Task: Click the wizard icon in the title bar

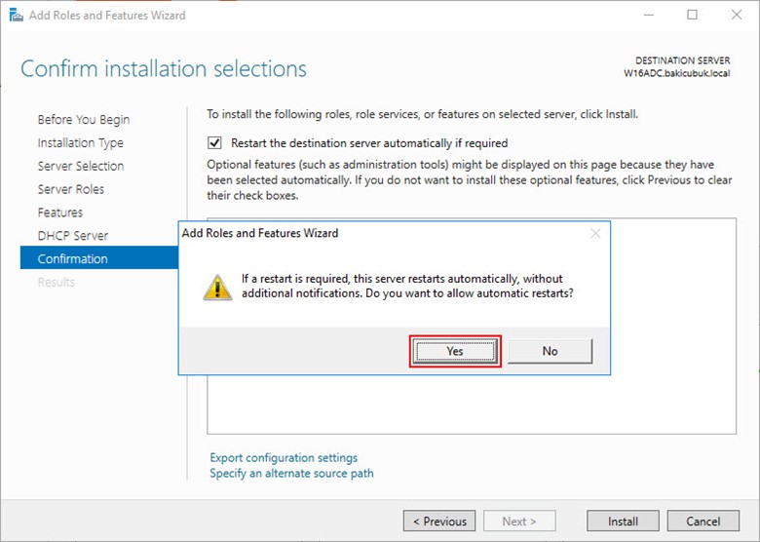Action: [x=16, y=15]
